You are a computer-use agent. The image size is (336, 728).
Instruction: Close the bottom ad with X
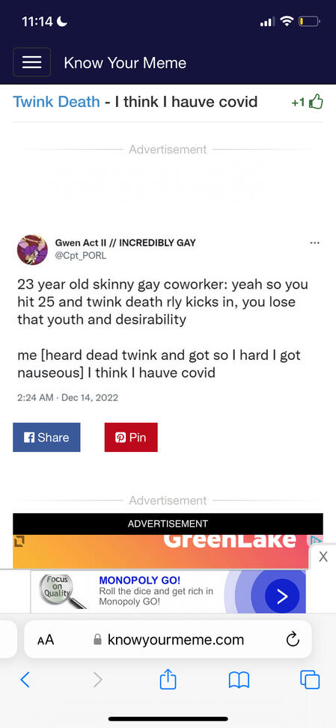coord(323,557)
